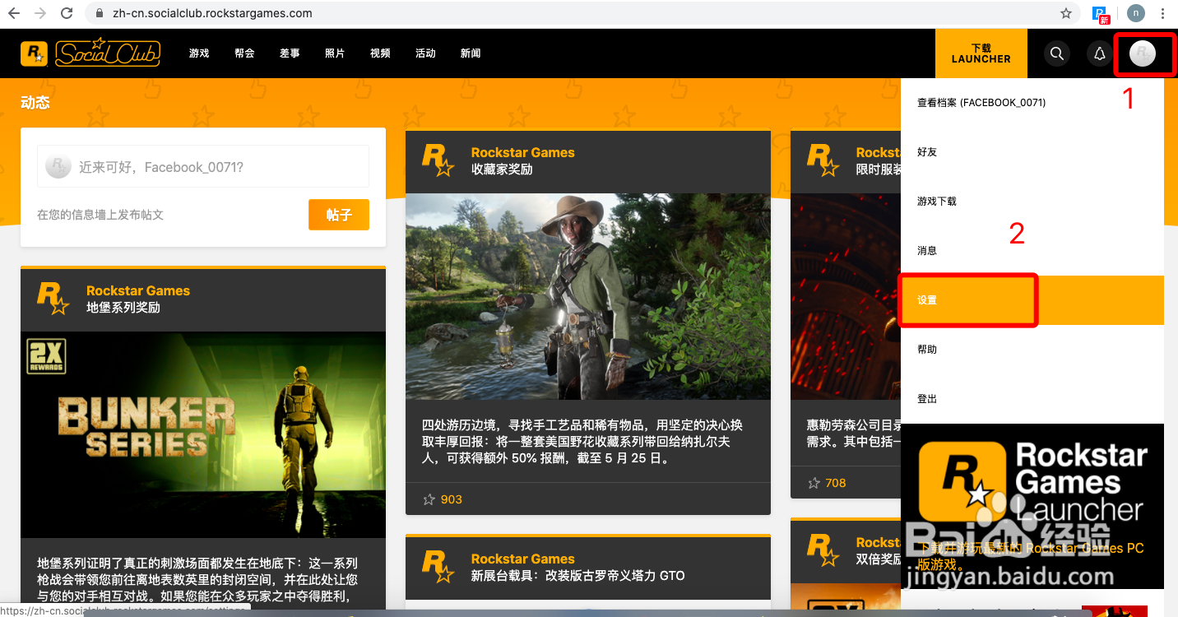Open the 新闻 nav menu

point(471,53)
